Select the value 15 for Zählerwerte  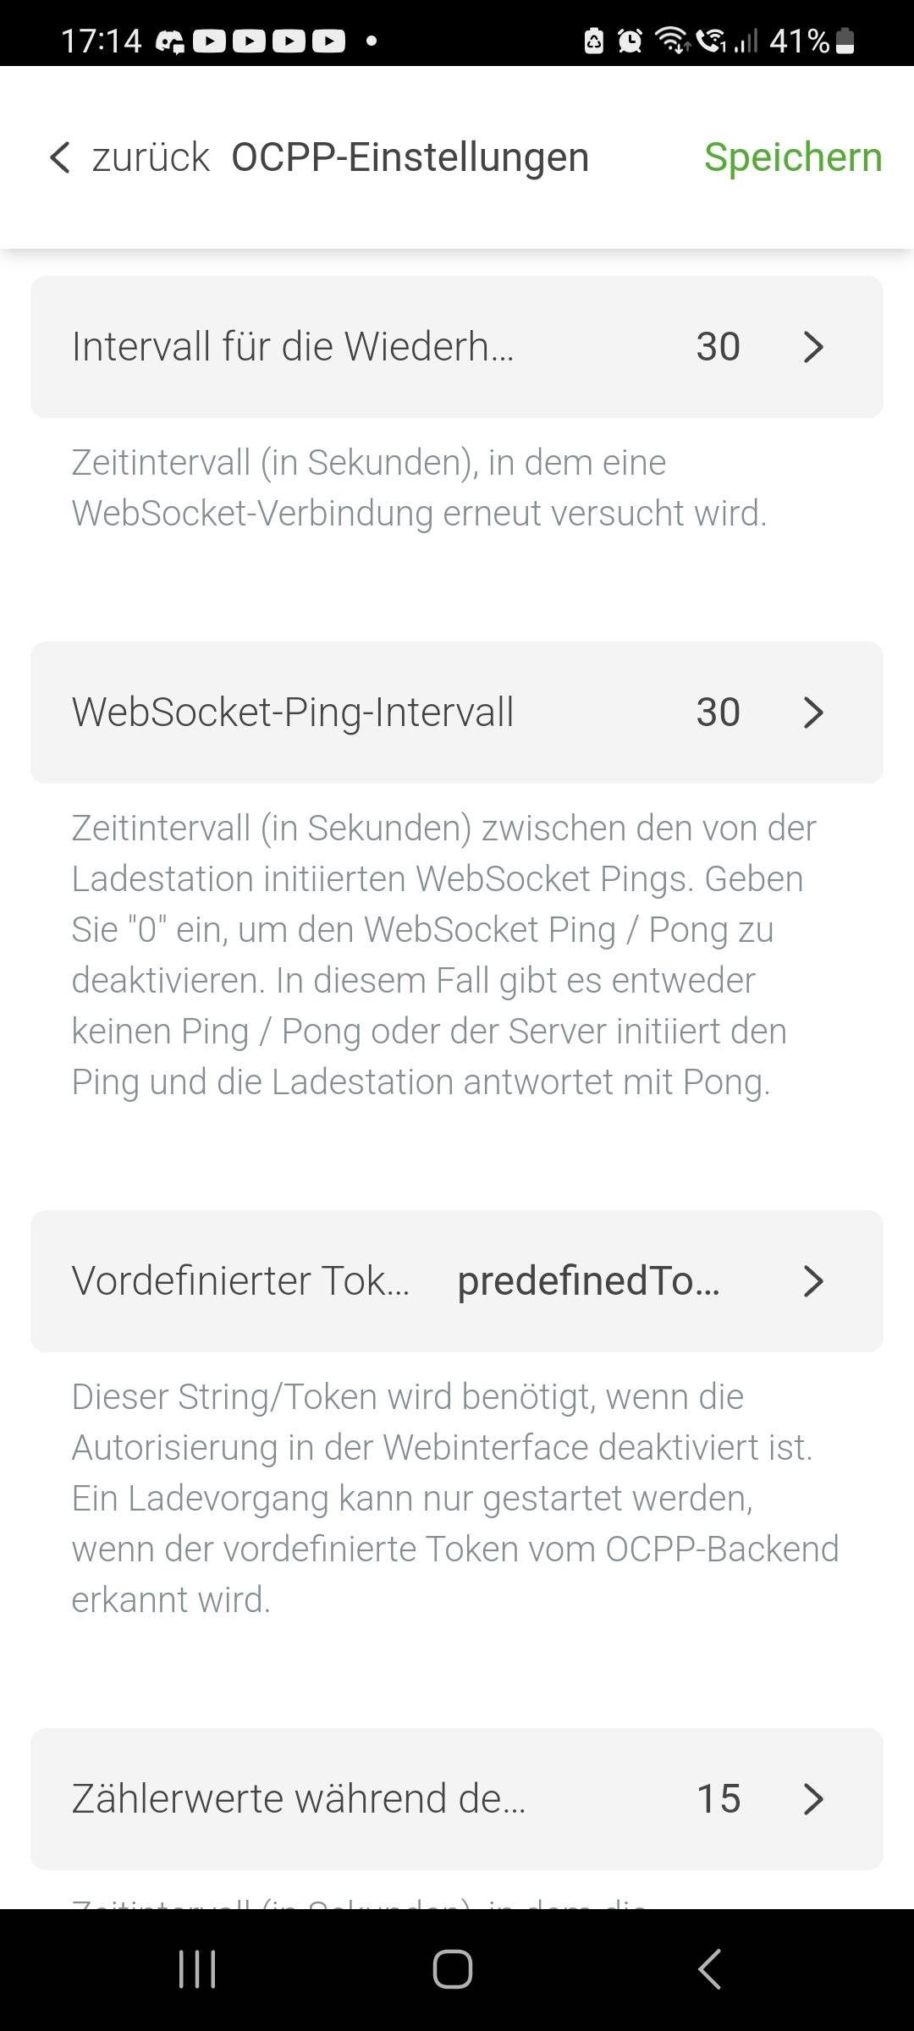[x=718, y=1799]
